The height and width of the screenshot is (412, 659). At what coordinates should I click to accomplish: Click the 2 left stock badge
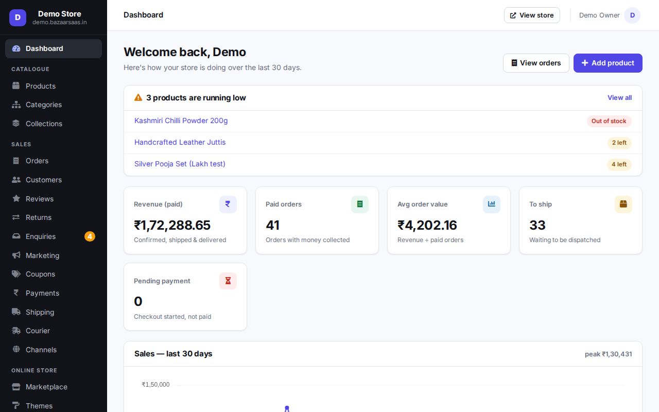pyautogui.click(x=619, y=143)
